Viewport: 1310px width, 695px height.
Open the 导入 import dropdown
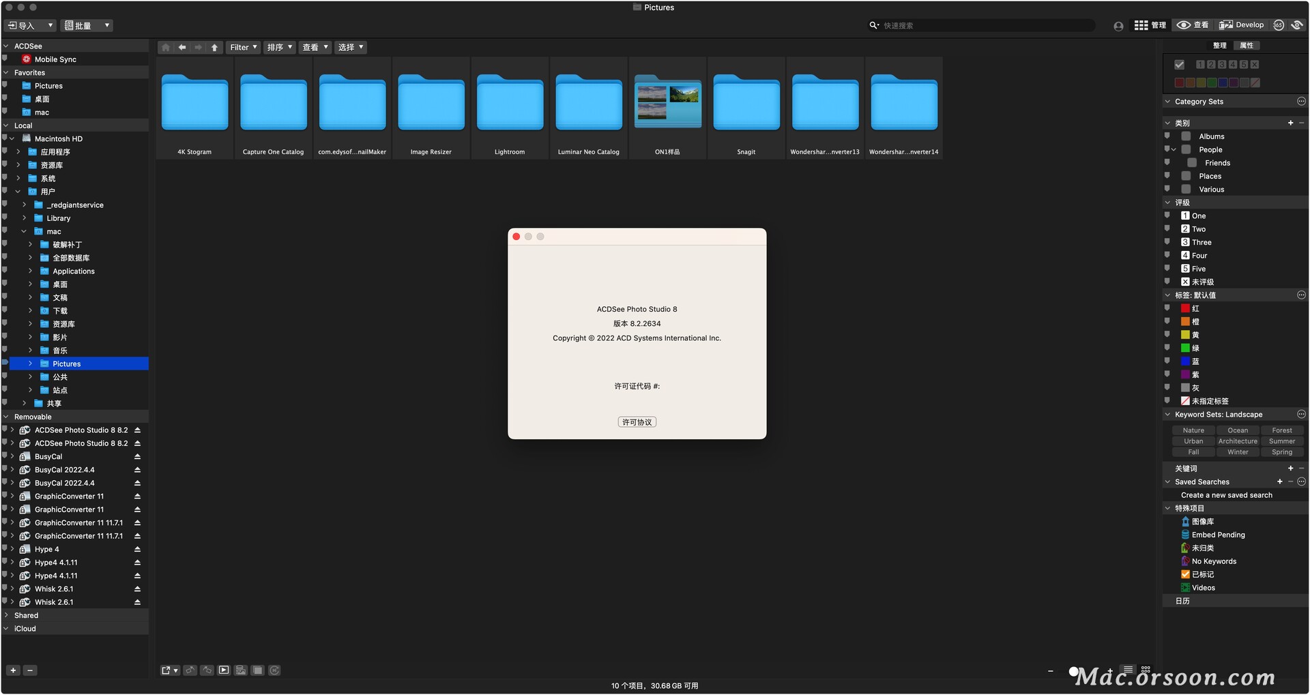coord(30,26)
